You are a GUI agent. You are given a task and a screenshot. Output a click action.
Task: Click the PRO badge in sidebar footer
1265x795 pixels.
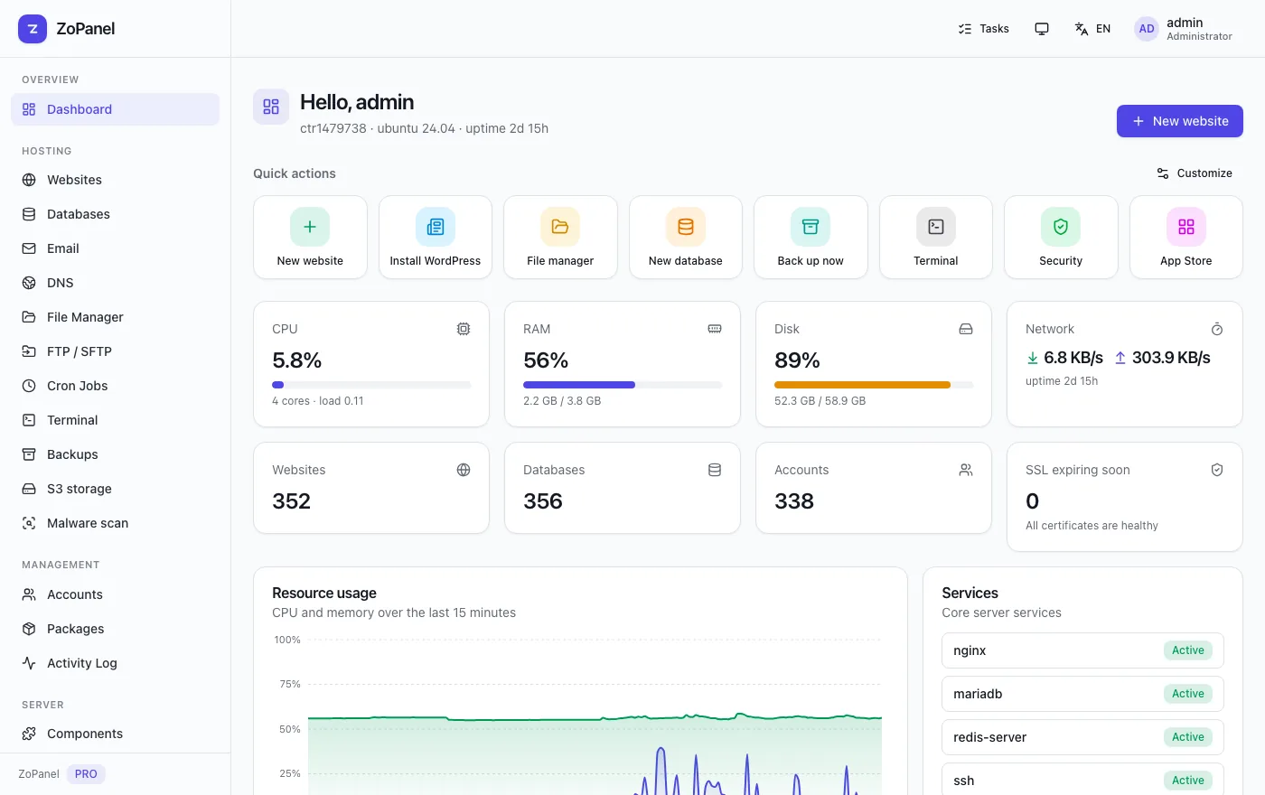[86, 774]
